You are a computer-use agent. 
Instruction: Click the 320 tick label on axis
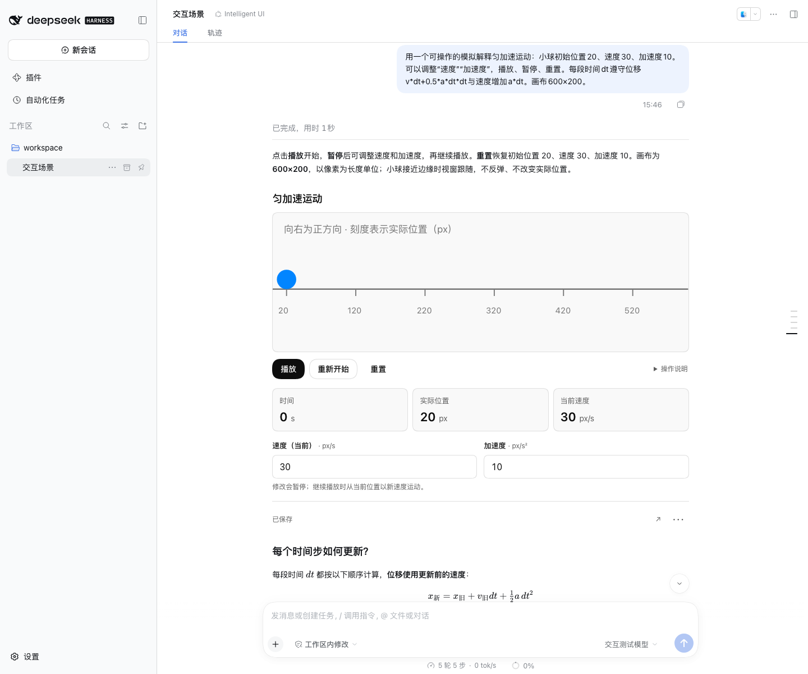(494, 311)
